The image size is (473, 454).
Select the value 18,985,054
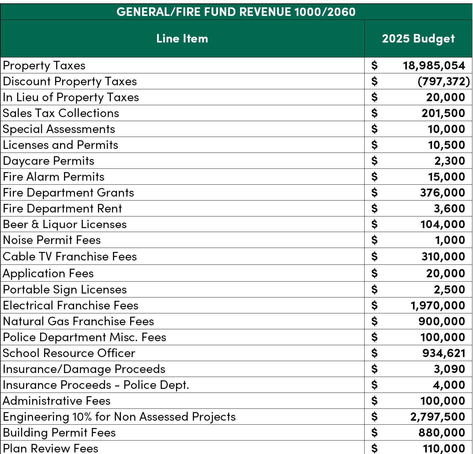[434, 65]
